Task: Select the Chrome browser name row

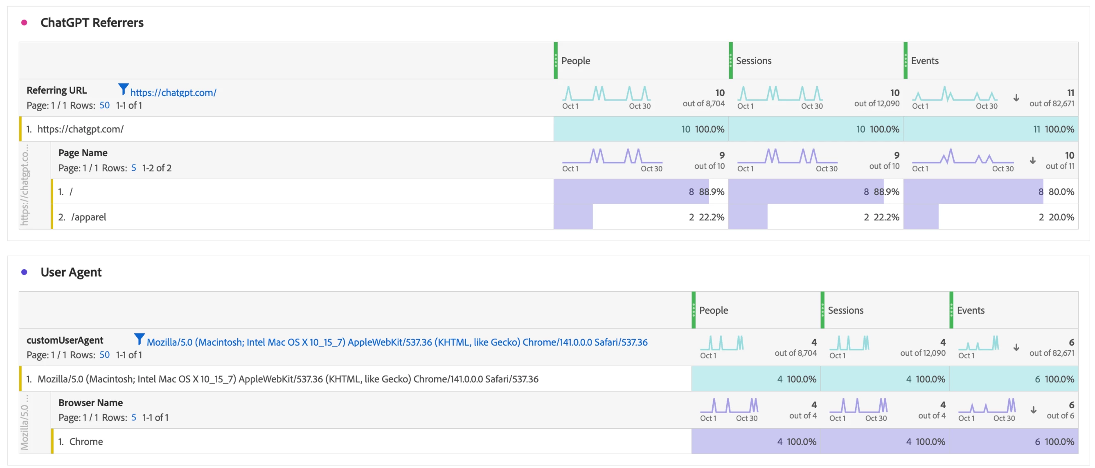Action: click(x=86, y=441)
